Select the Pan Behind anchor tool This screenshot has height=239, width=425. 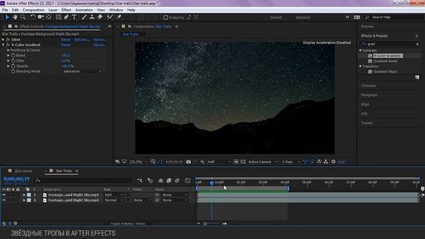(48, 17)
